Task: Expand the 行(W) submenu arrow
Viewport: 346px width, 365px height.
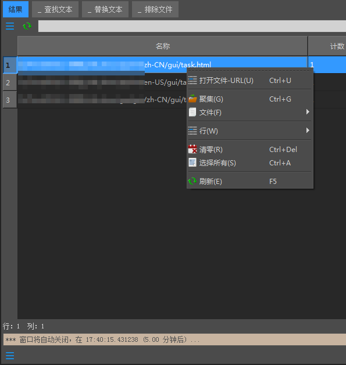Action: coord(308,131)
